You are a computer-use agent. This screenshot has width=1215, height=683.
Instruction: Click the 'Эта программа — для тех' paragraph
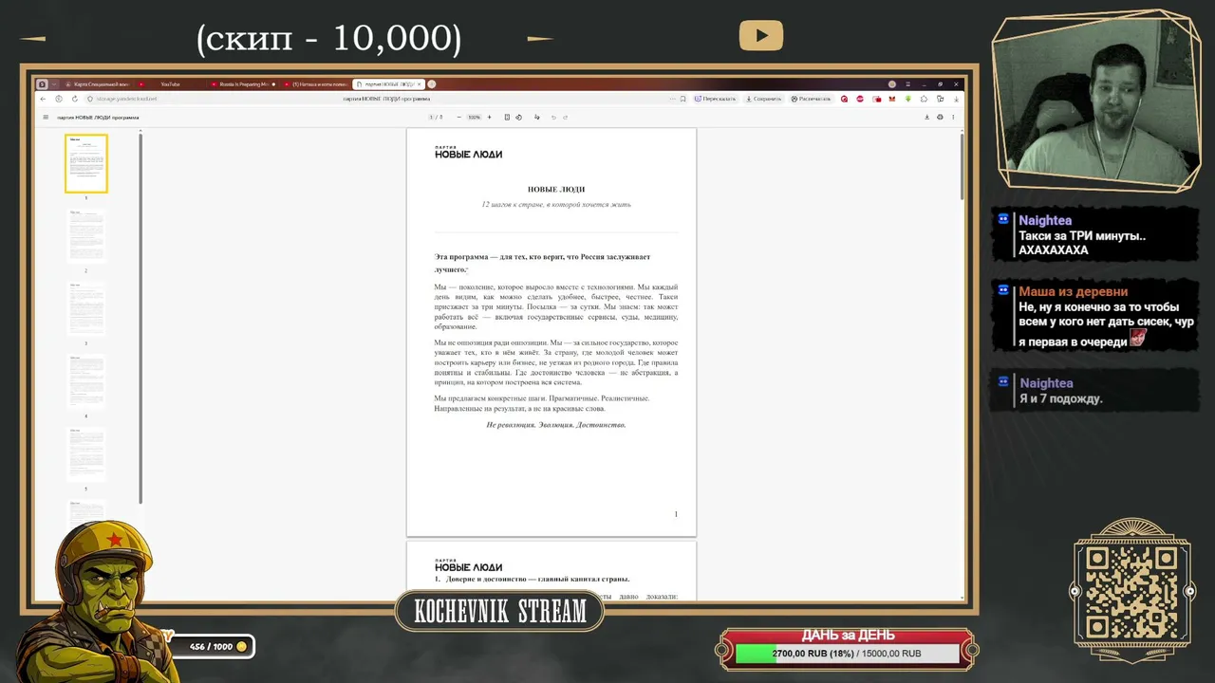[x=543, y=264]
